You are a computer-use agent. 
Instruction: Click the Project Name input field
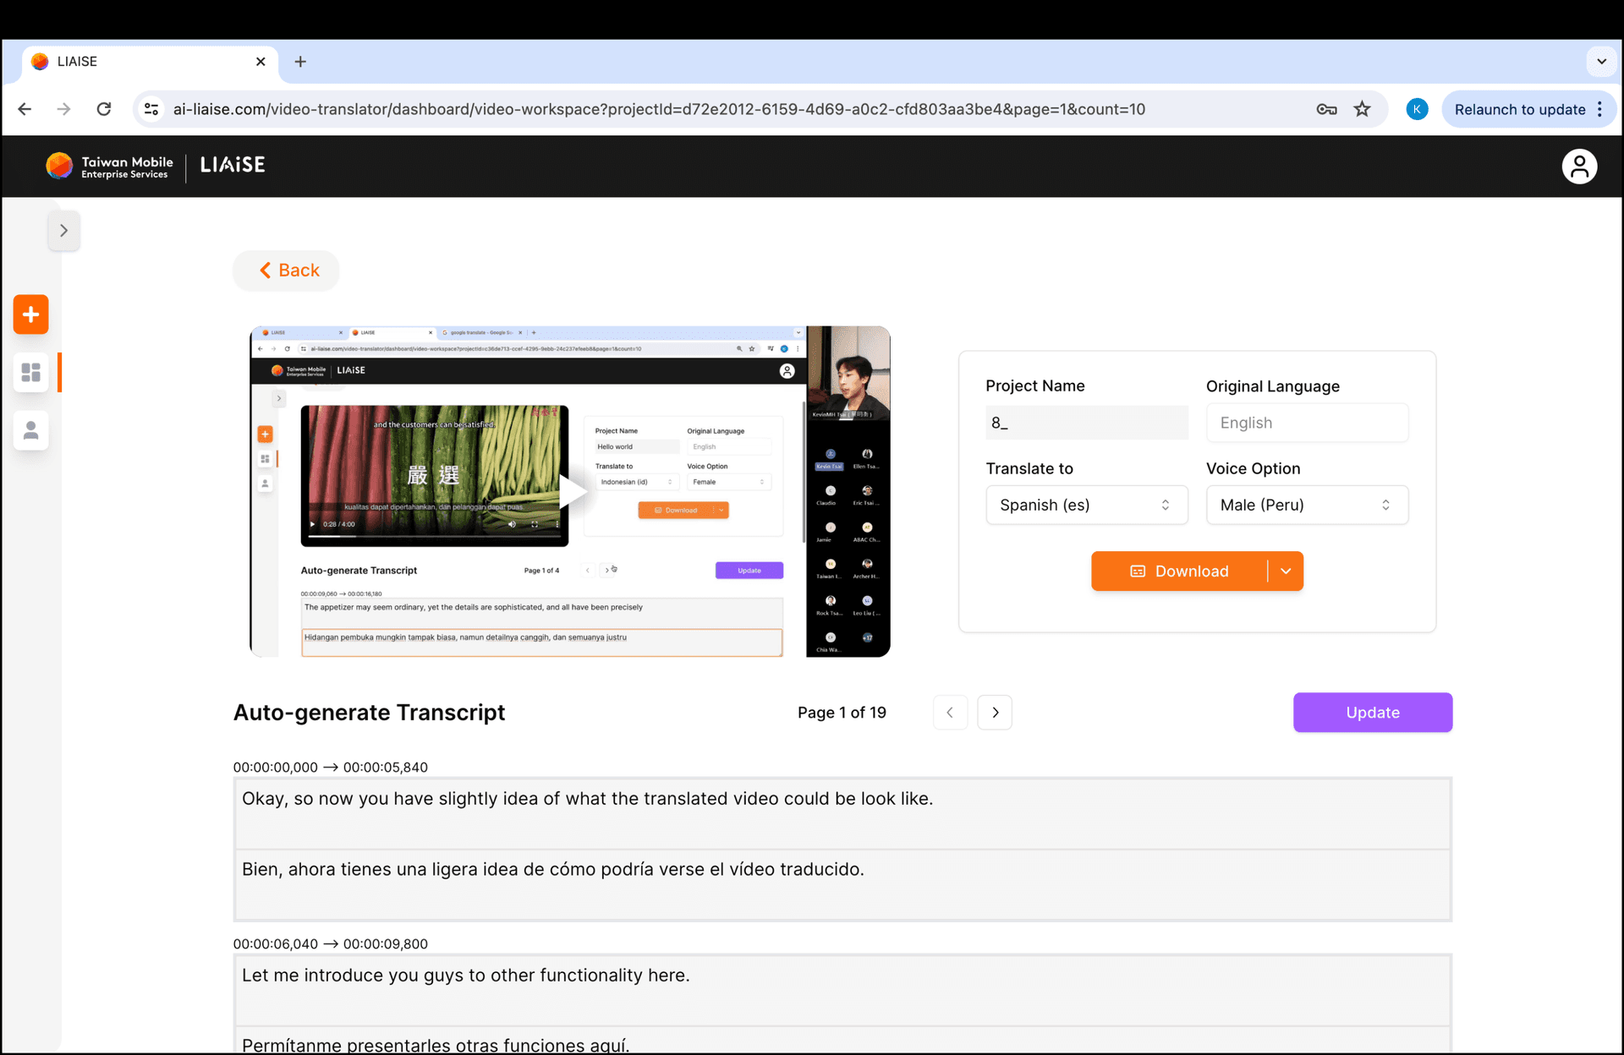(x=1086, y=423)
